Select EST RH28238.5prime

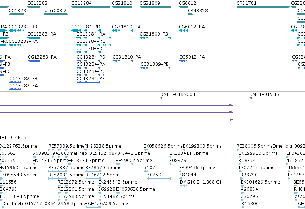click(103, 146)
